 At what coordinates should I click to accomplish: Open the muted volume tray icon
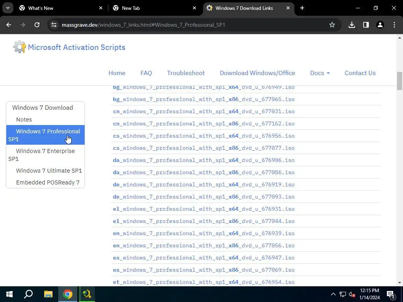pyautogui.click(x=352, y=294)
